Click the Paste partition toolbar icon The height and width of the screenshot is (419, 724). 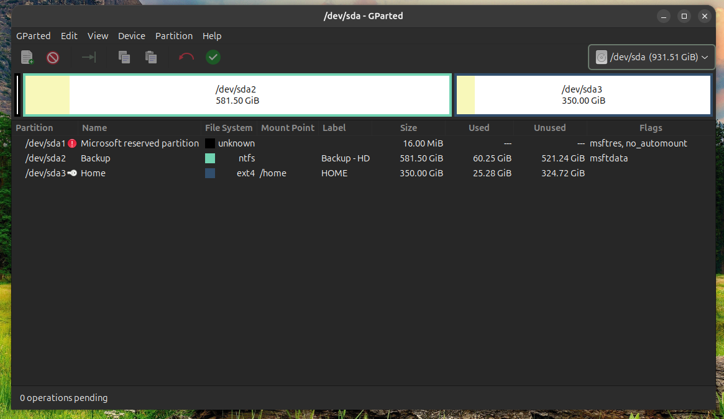pos(151,58)
